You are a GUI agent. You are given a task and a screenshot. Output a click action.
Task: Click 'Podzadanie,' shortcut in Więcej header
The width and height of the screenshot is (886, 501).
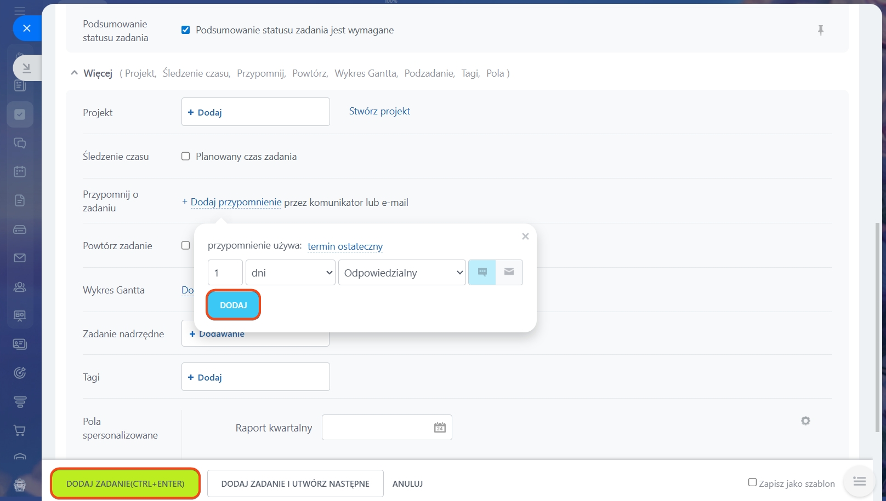point(430,73)
